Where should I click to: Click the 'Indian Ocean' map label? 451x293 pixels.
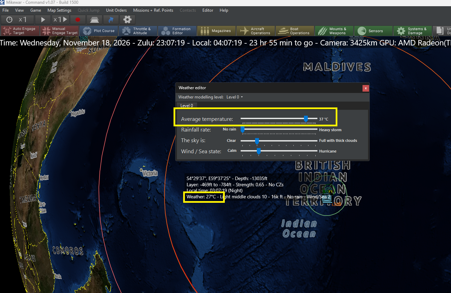(299, 229)
